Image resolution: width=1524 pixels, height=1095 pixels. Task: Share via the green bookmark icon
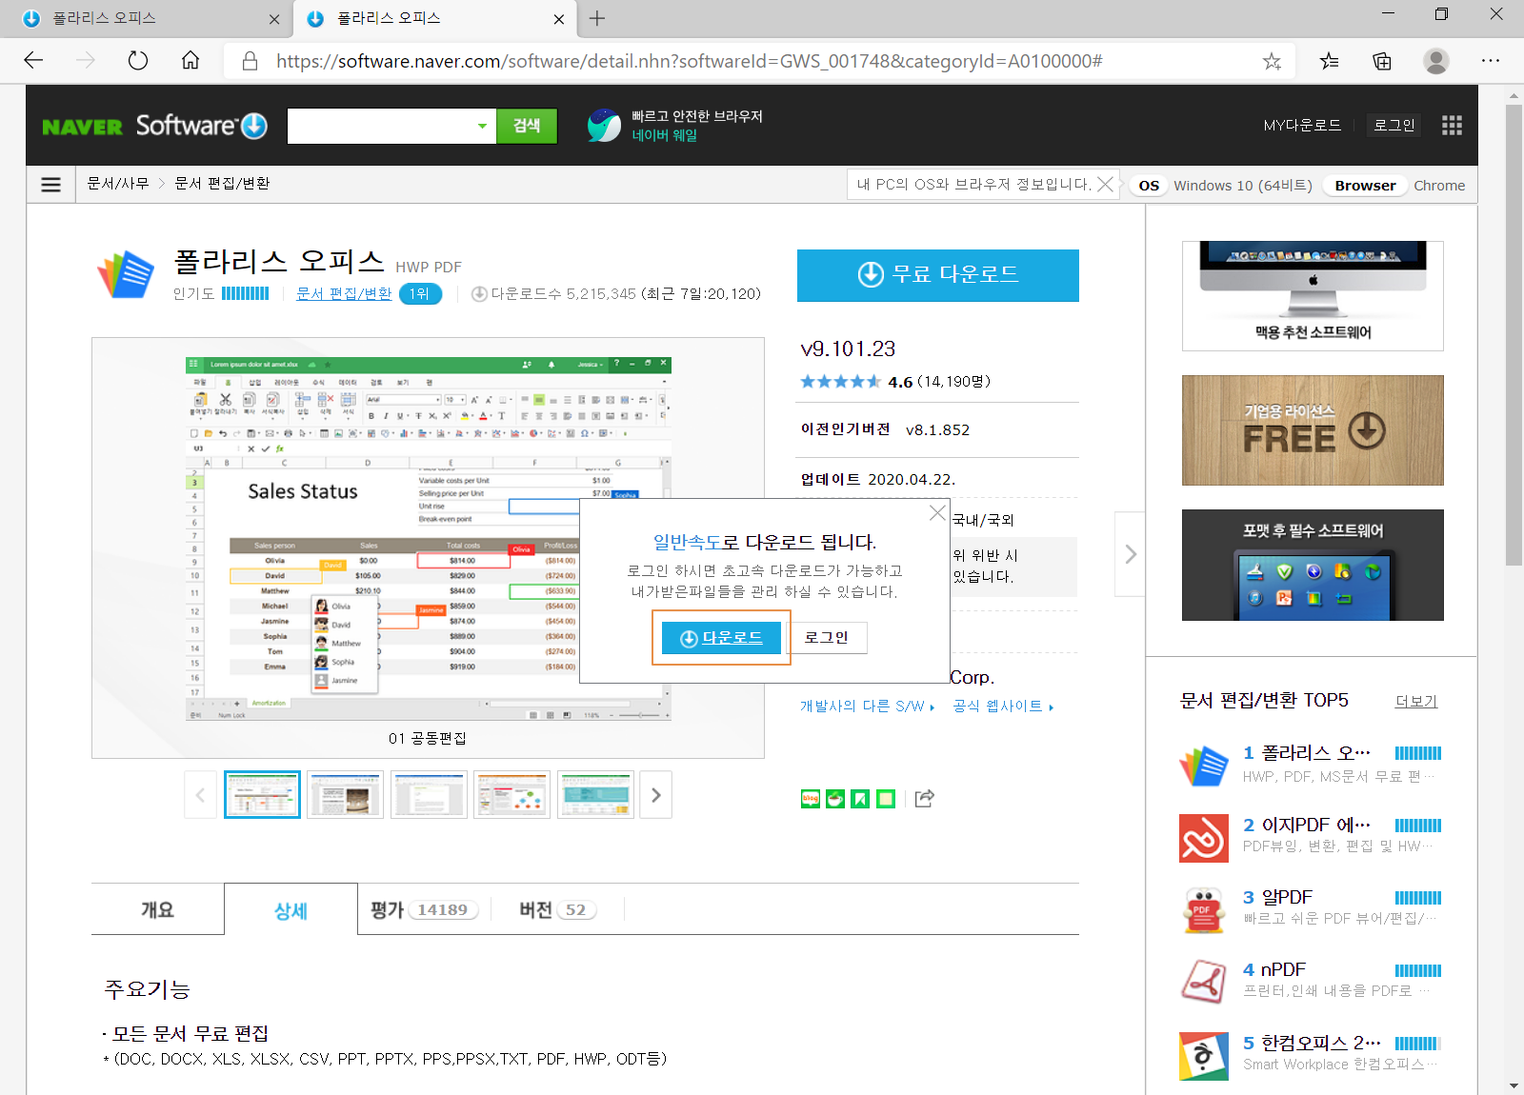[860, 799]
